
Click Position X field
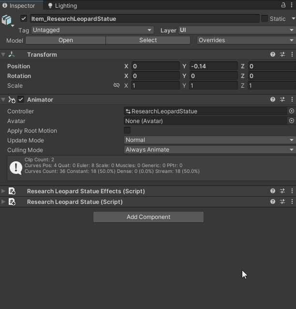click(155, 66)
